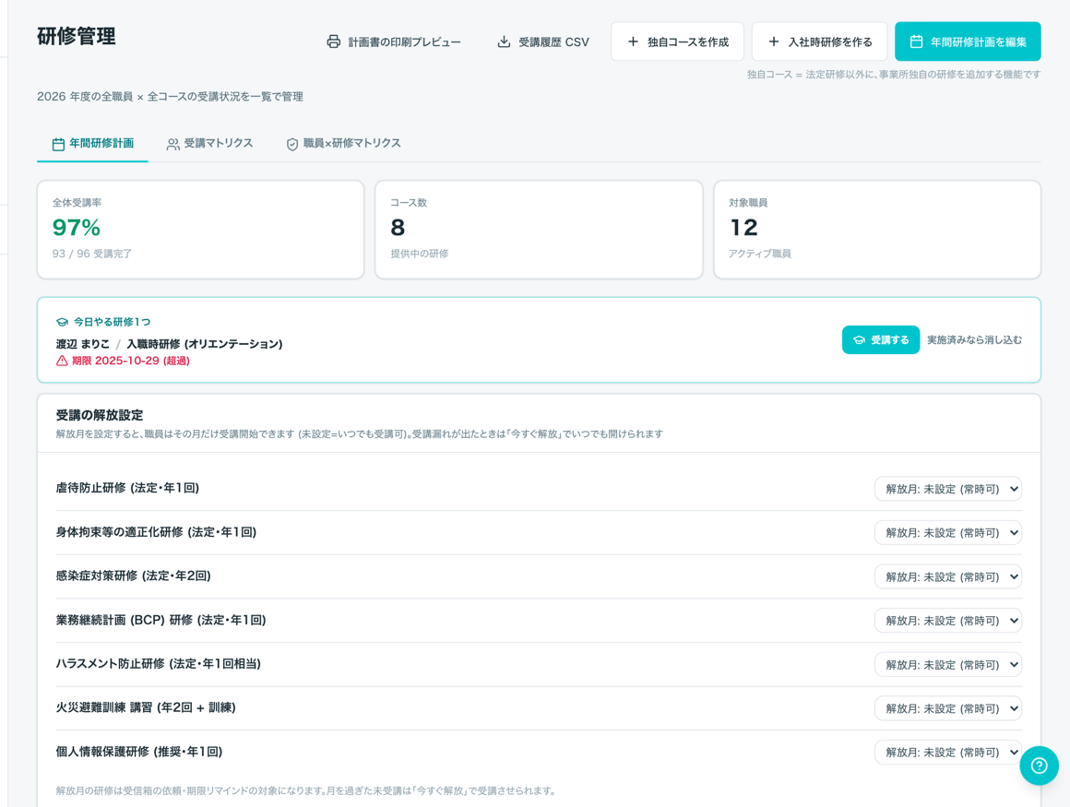Open 解放月 dropdown for 感染症対策研修
Screen dimensions: 1070x807
948,577
